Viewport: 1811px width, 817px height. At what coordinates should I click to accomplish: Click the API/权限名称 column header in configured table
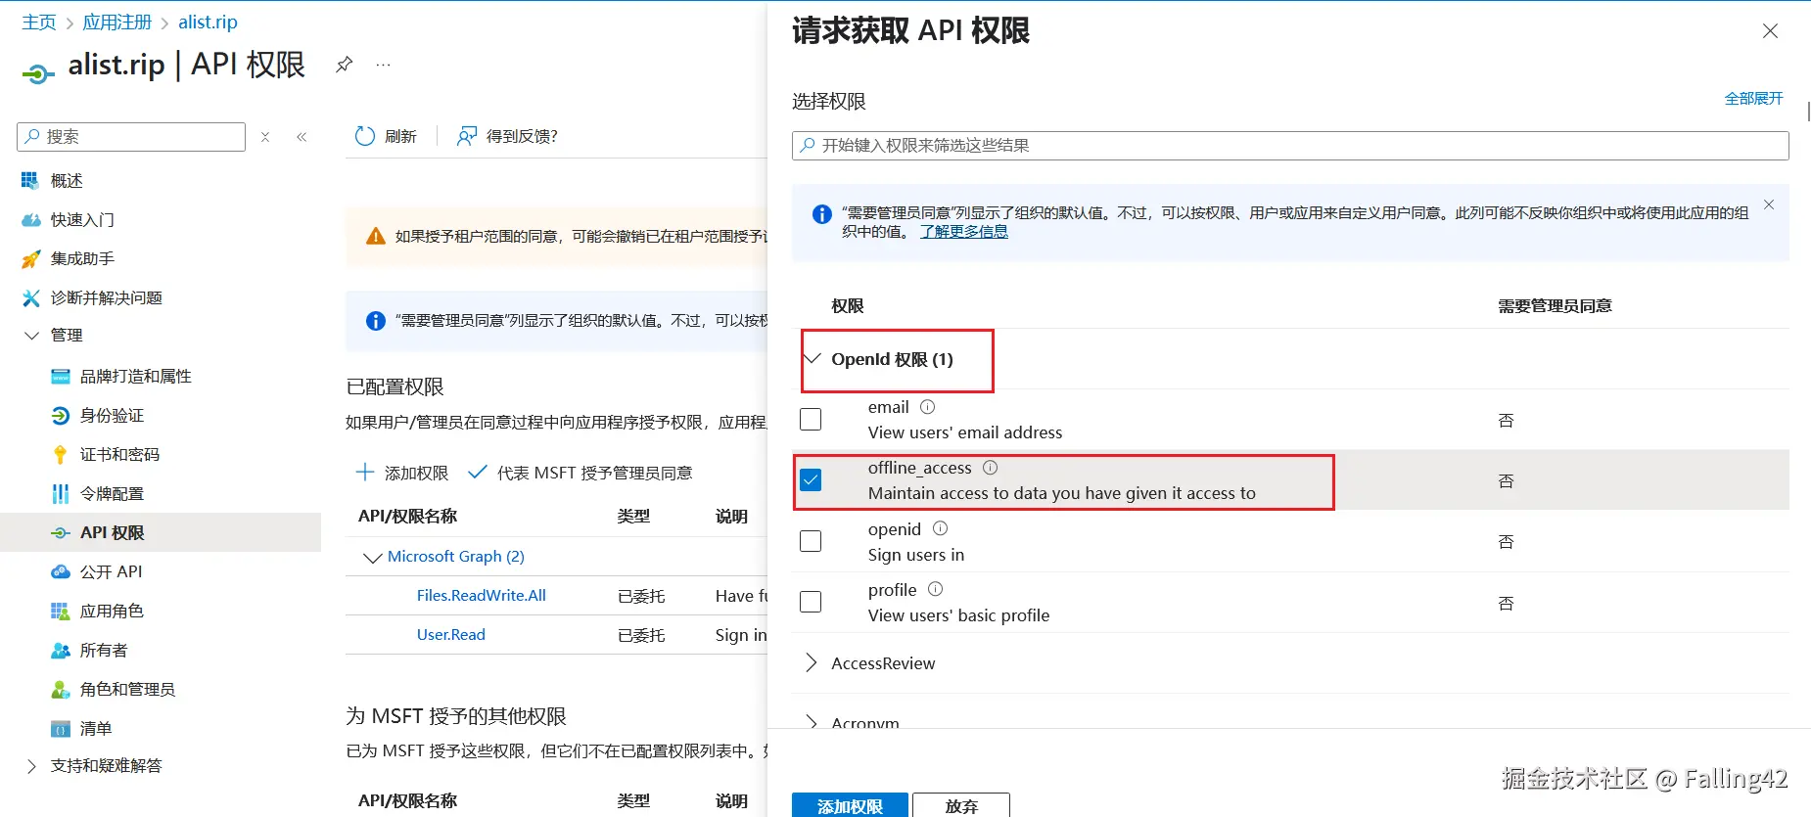click(x=407, y=516)
